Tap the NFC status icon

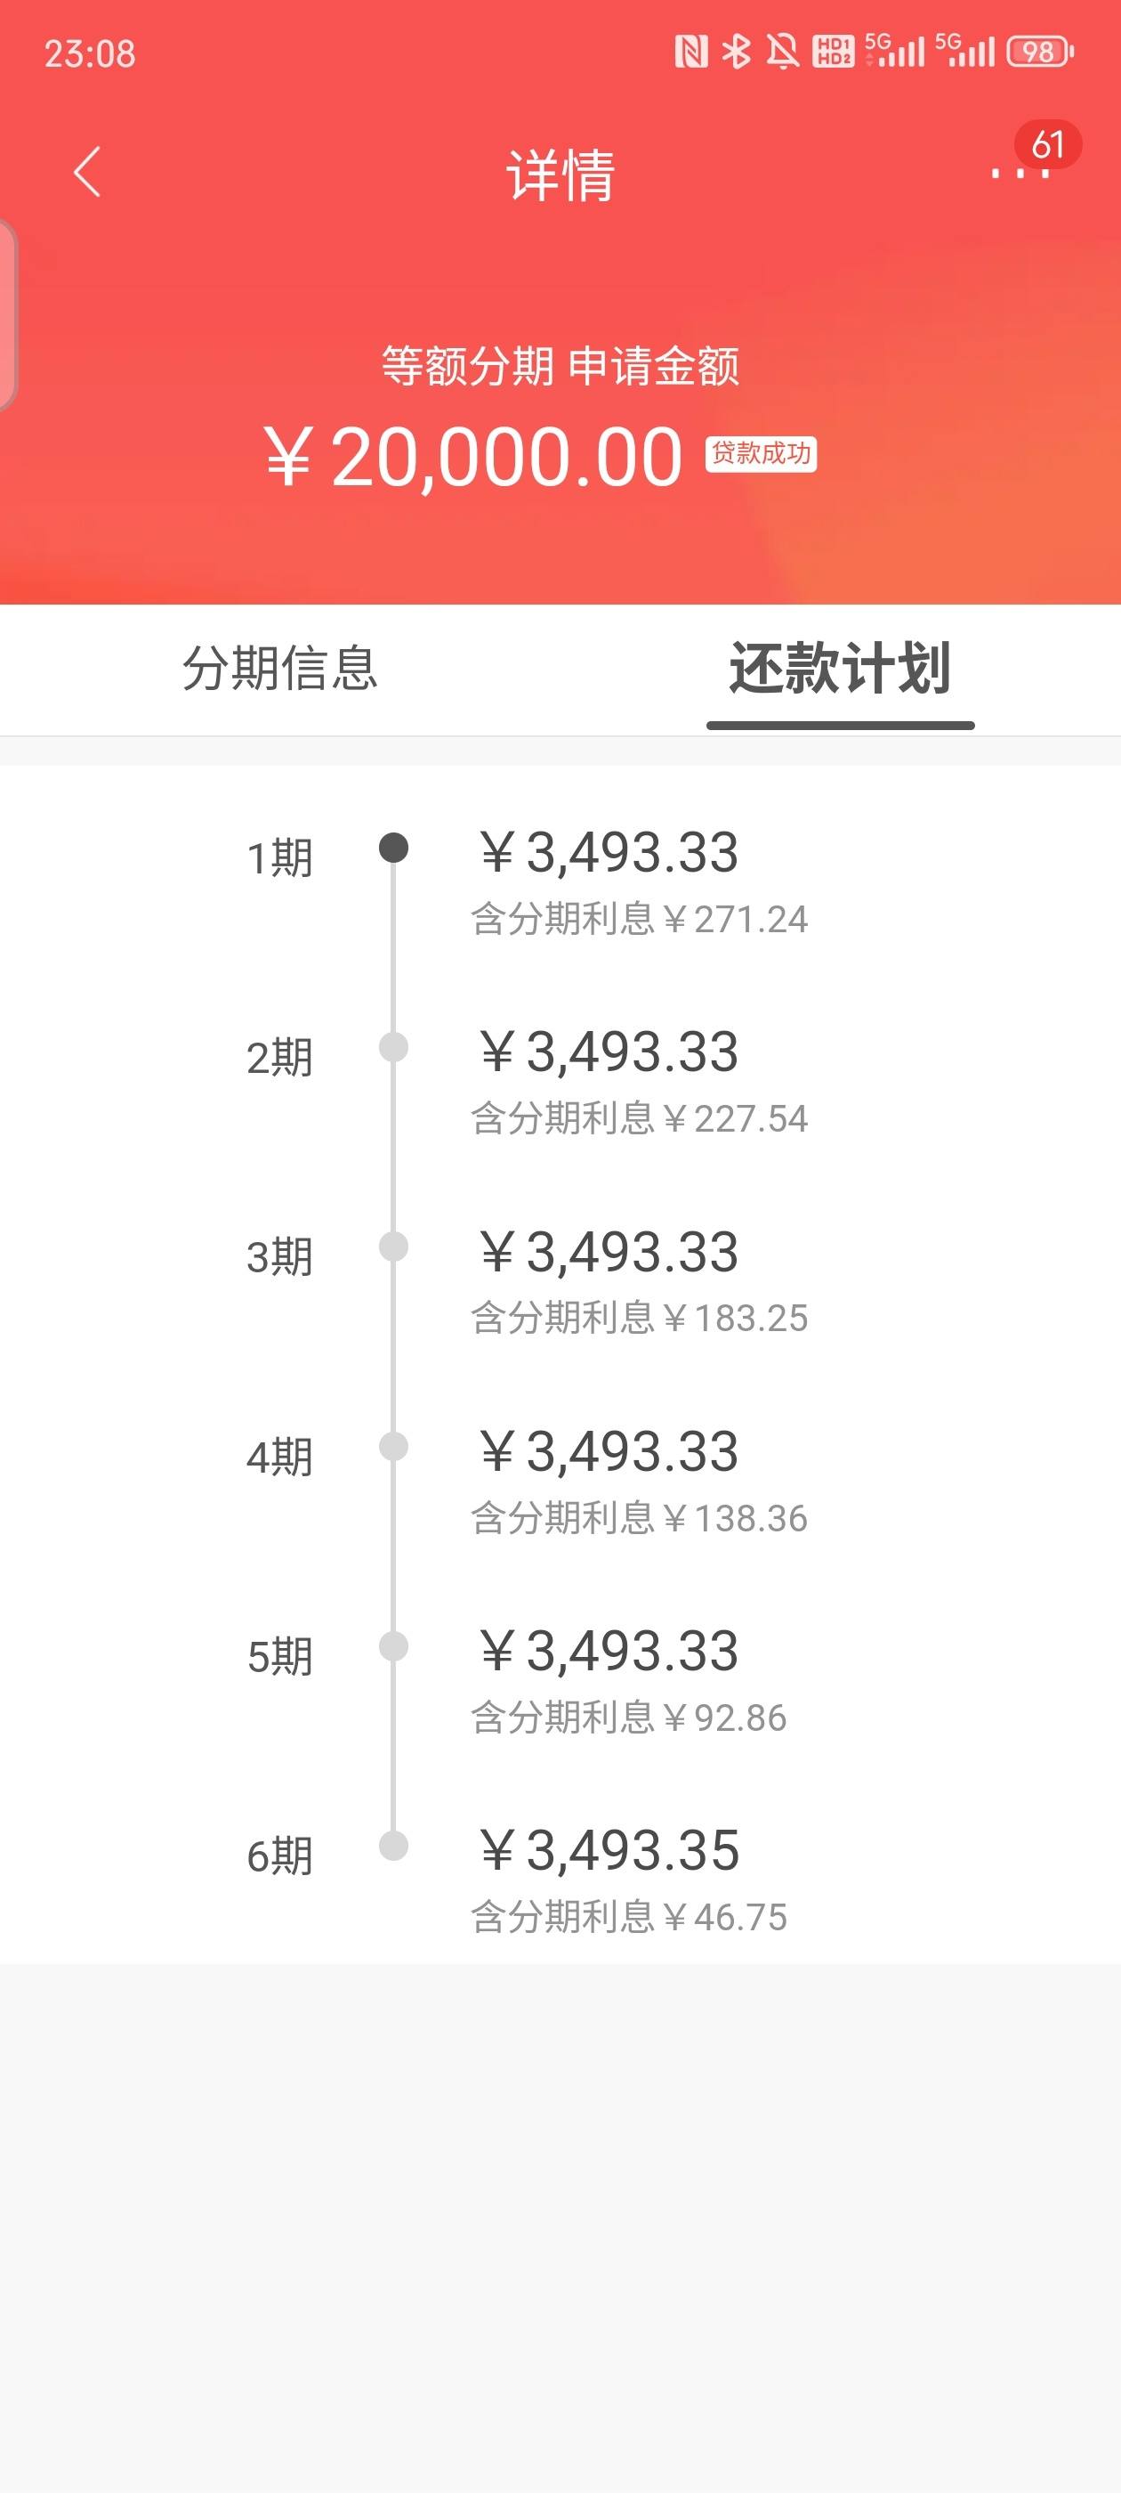pyautogui.click(x=690, y=52)
